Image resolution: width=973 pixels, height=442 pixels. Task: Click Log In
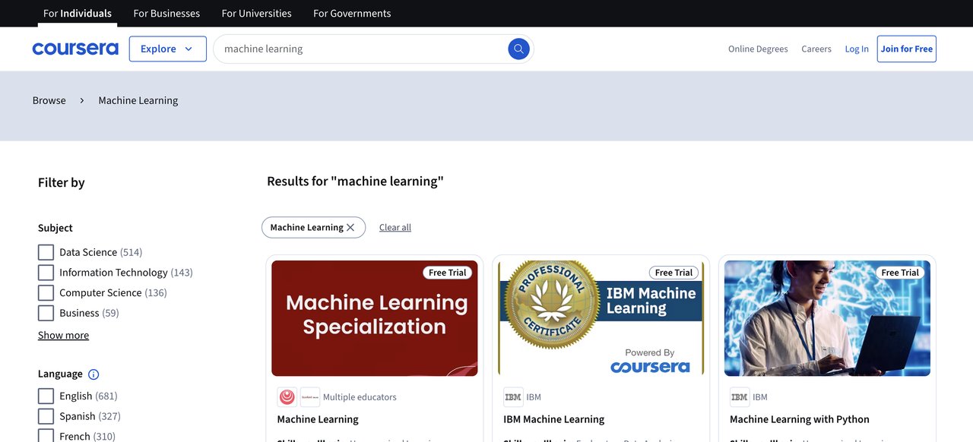pos(857,49)
